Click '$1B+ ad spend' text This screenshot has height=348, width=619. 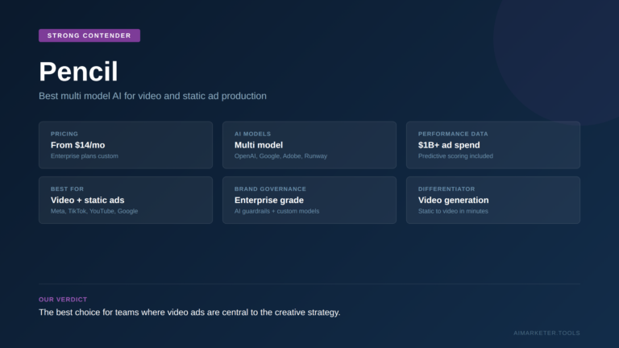[449, 145]
